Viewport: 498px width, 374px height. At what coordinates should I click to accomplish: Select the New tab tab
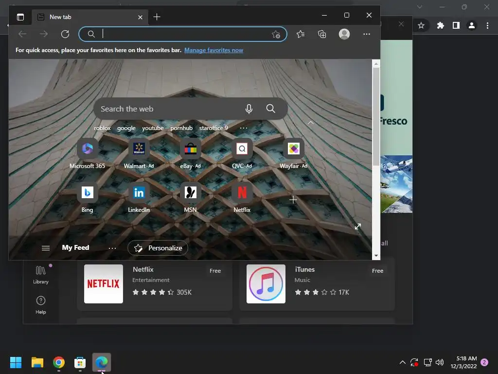[89, 17]
